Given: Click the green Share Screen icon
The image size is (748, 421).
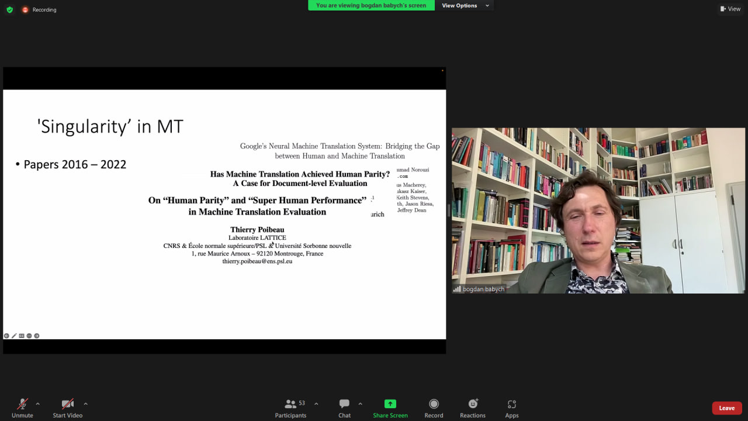Looking at the screenshot, I should [390, 403].
